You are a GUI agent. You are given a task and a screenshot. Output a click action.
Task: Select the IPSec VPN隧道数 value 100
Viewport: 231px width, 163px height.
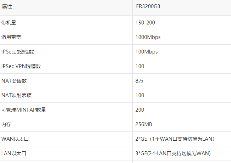tap(140, 66)
